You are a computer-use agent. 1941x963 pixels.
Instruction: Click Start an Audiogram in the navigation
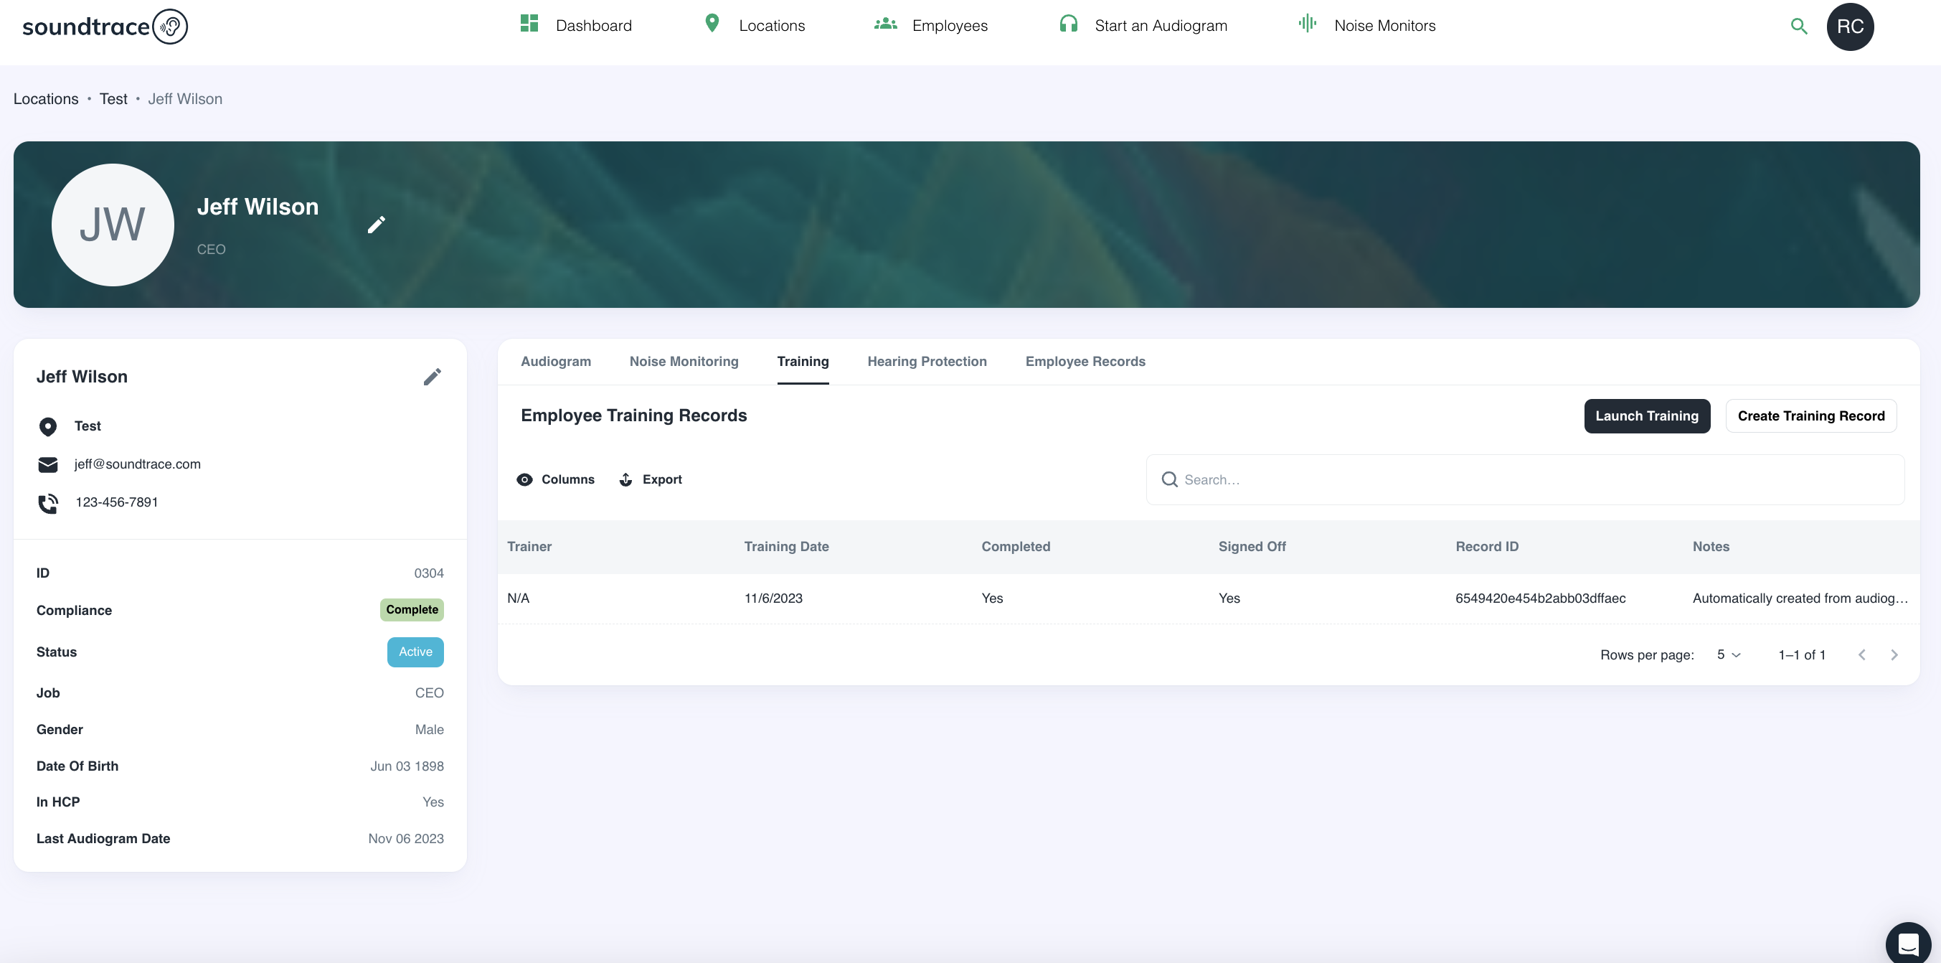(x=1143, y=25)
